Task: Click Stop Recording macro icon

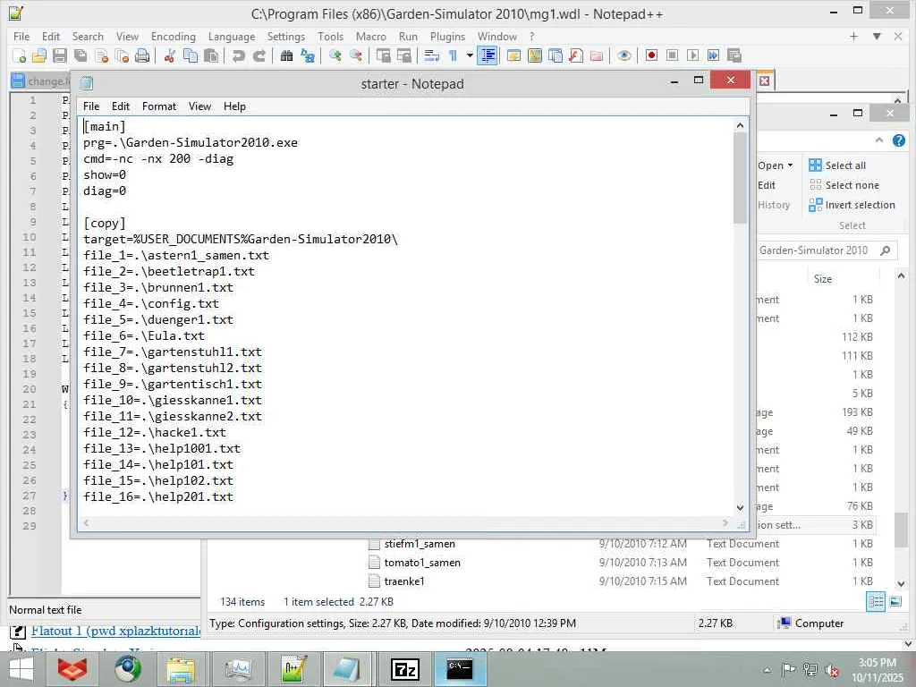Action: [672, 55]
